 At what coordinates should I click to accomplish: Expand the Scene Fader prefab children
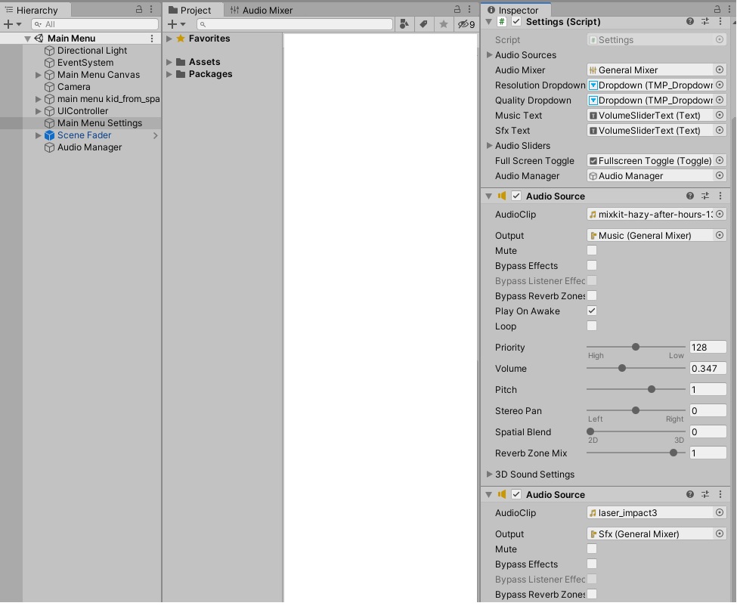[x=38, y=135]
